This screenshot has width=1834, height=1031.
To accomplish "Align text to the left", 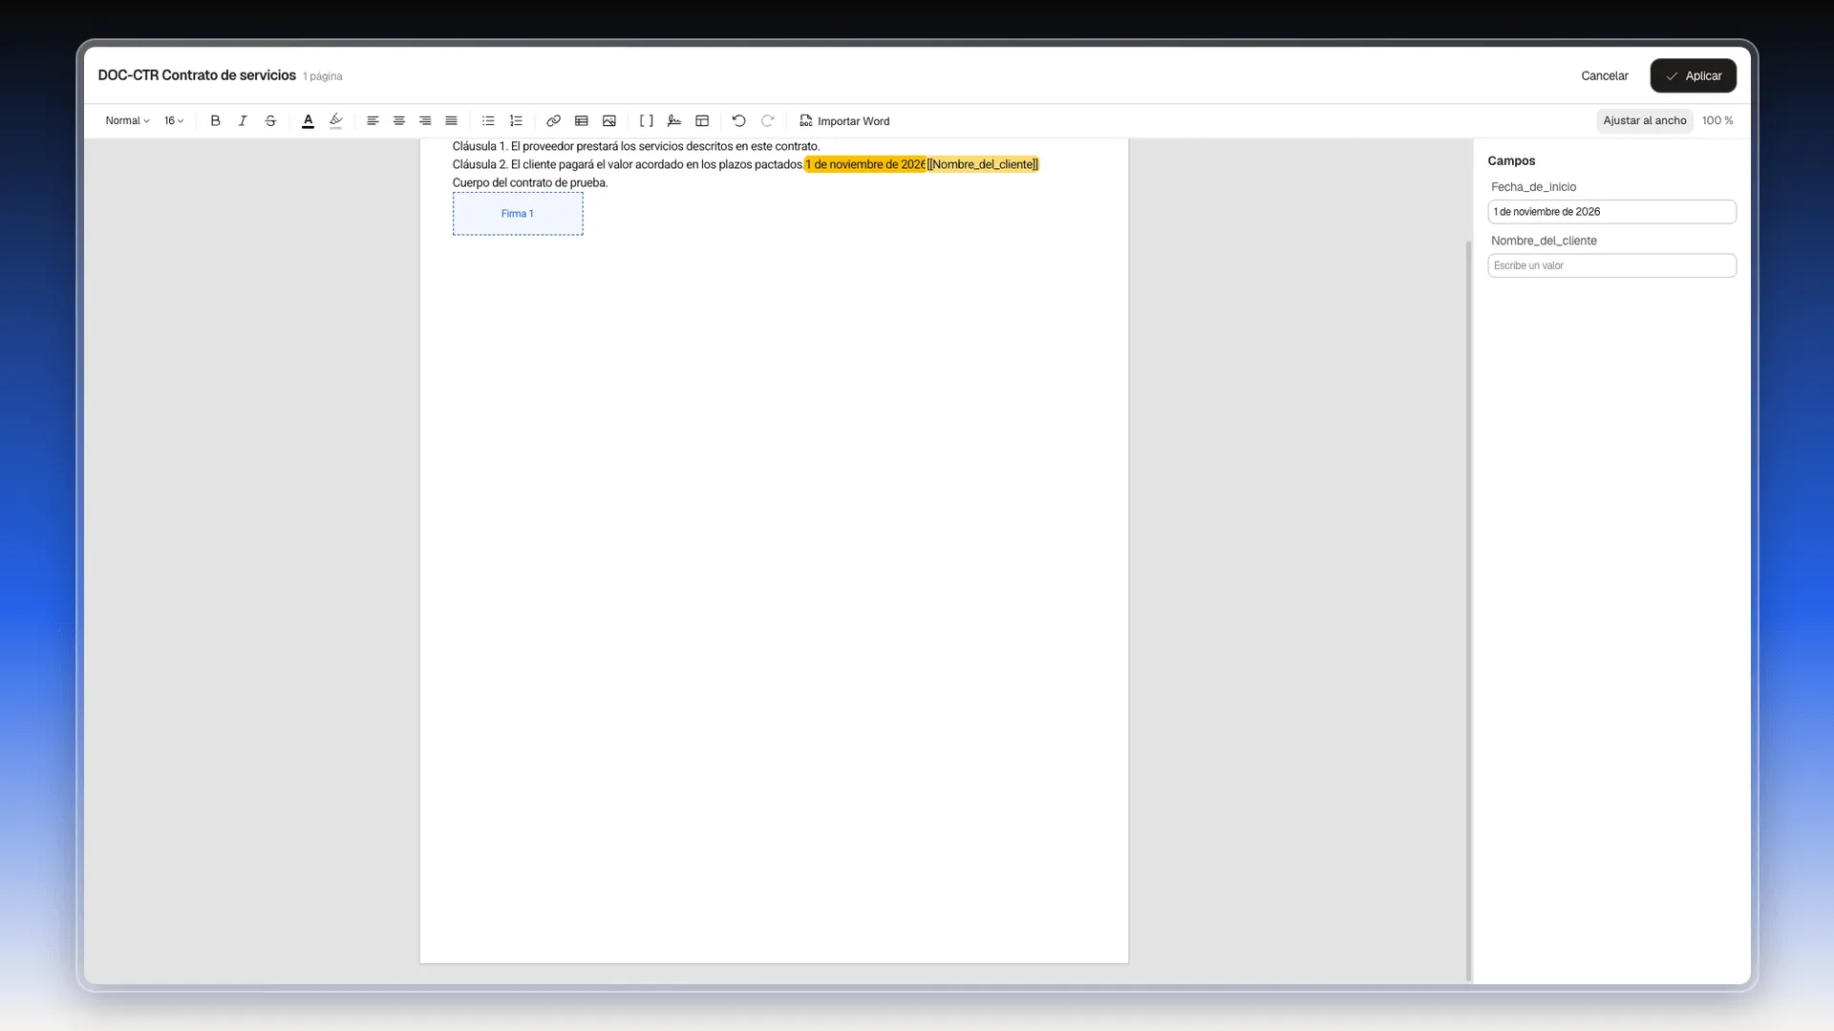I will point(373,121).
